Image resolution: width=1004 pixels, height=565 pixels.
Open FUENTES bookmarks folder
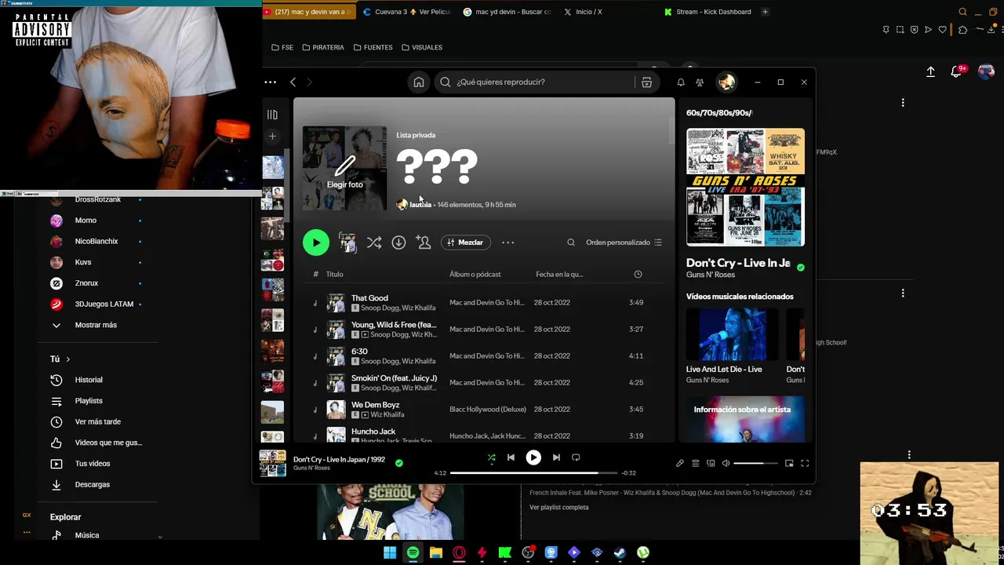click(373, 47)
